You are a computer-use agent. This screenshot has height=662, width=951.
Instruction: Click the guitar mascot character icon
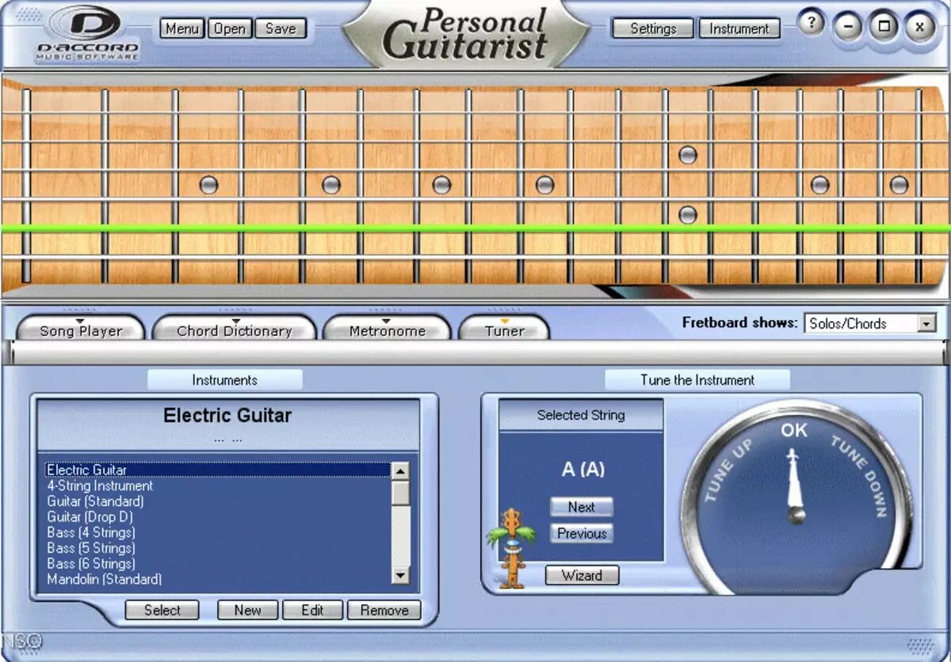tap(511, 548)
